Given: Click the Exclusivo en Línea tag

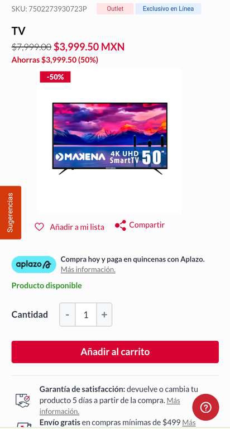Looking at the screenshot, I should pos(168,9).
